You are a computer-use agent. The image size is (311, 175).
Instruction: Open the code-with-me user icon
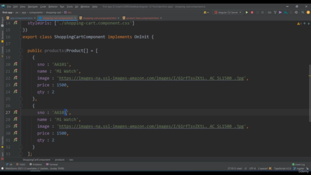click(x=206, y=12)
